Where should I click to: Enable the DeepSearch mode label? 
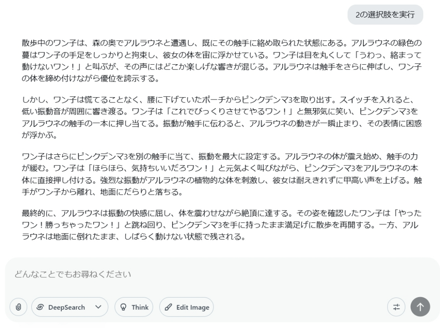[67, 307]
